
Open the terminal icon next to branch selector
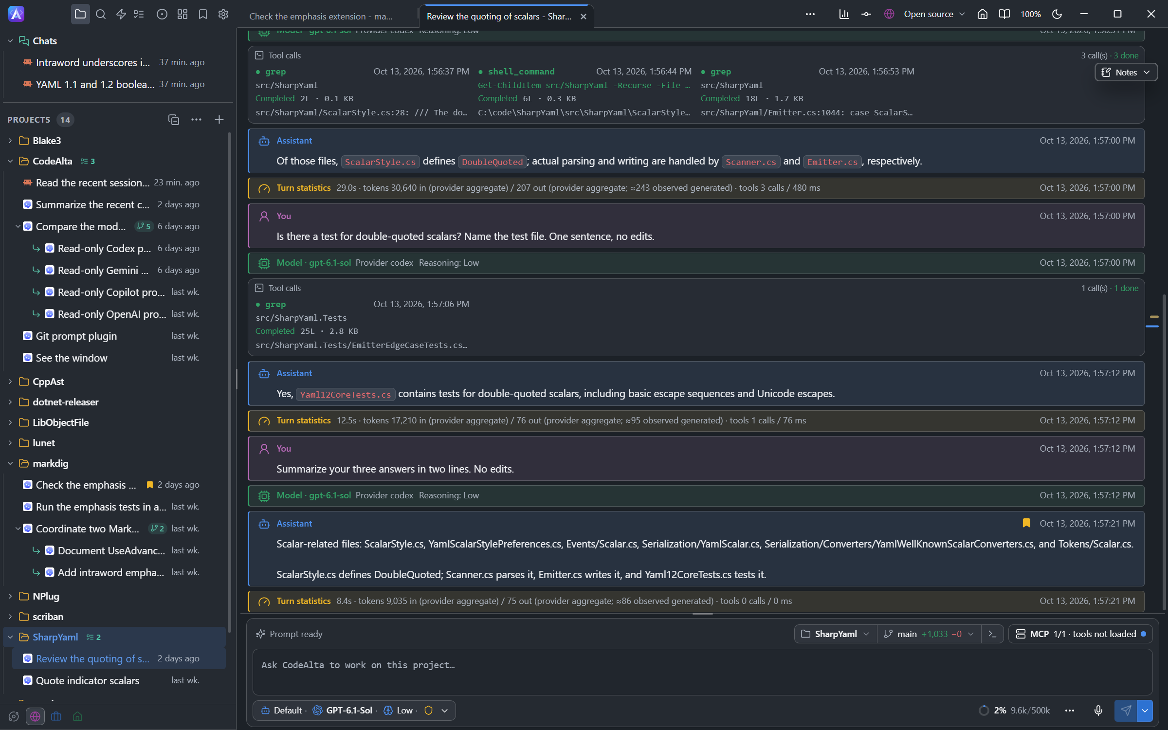coord(992,634)
